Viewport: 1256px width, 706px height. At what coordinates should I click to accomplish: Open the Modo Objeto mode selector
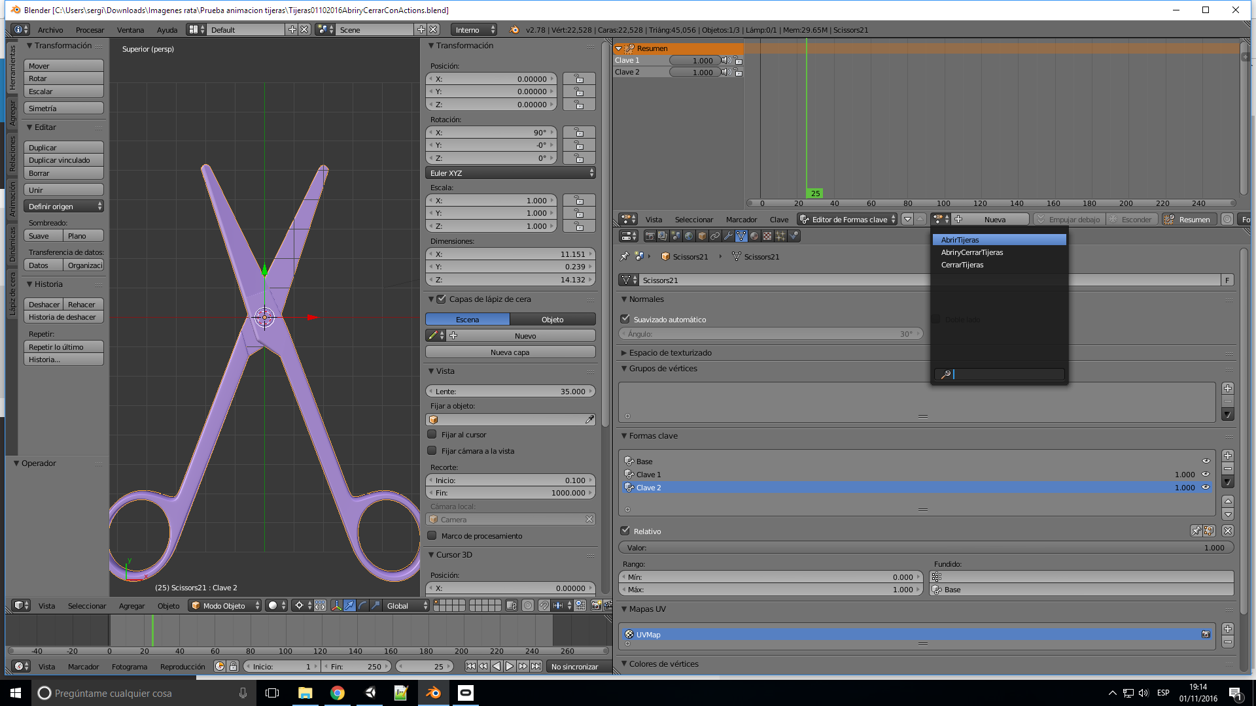224,605
